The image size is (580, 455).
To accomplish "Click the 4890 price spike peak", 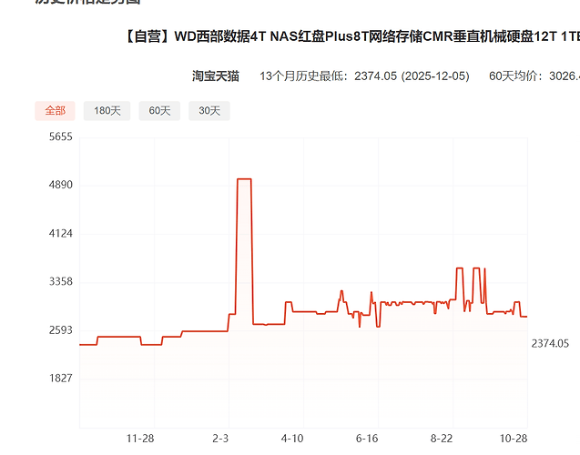I will (244, 179).
